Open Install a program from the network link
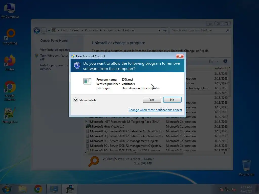This screenshot has height=194, width=259. click(54, 67)
